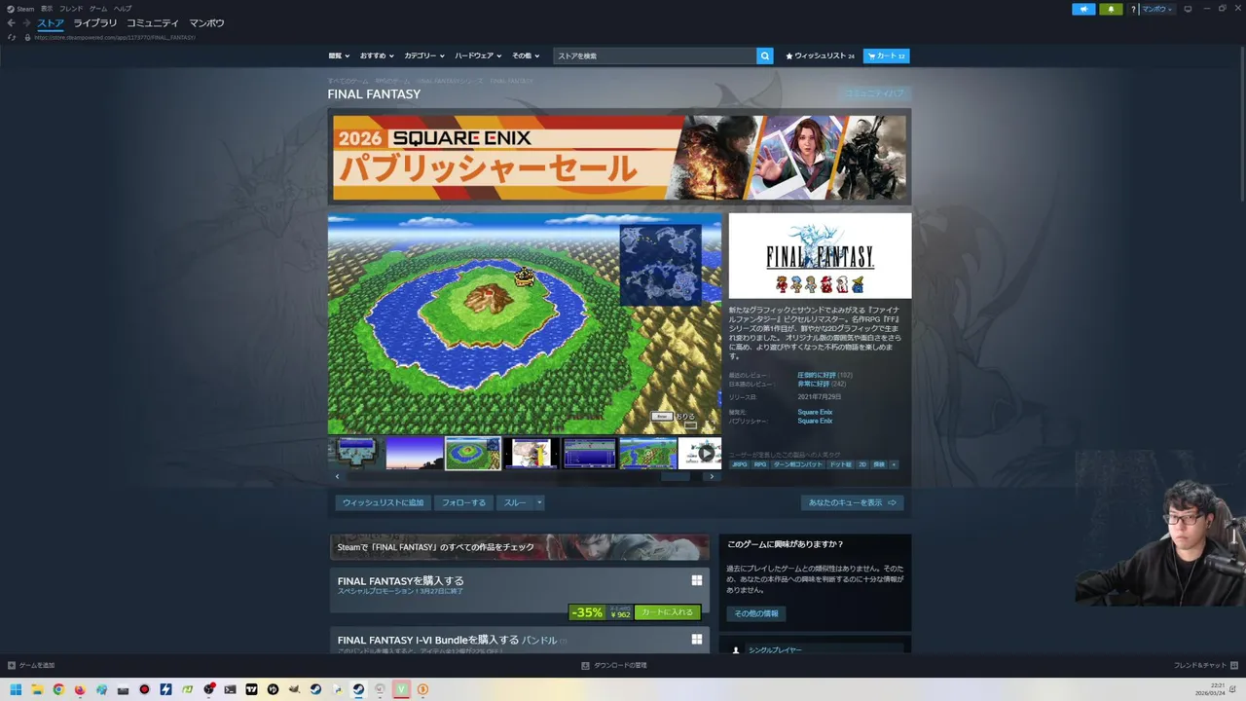Switch to Big Picture mode via monitor icon

tap(1188, 9)
